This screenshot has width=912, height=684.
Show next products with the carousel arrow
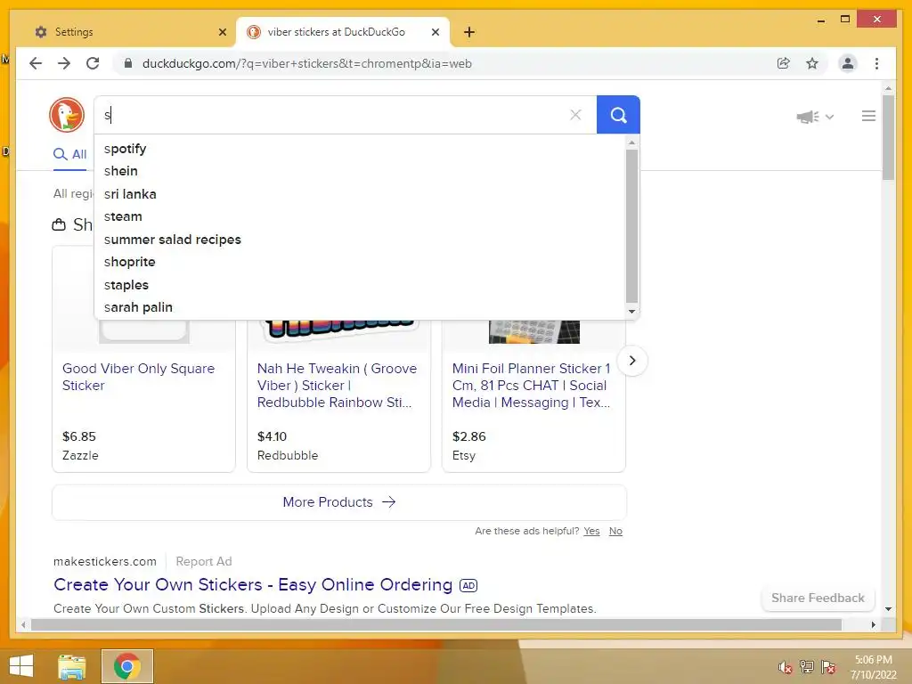pyautogui.click(x=632, y=361)
